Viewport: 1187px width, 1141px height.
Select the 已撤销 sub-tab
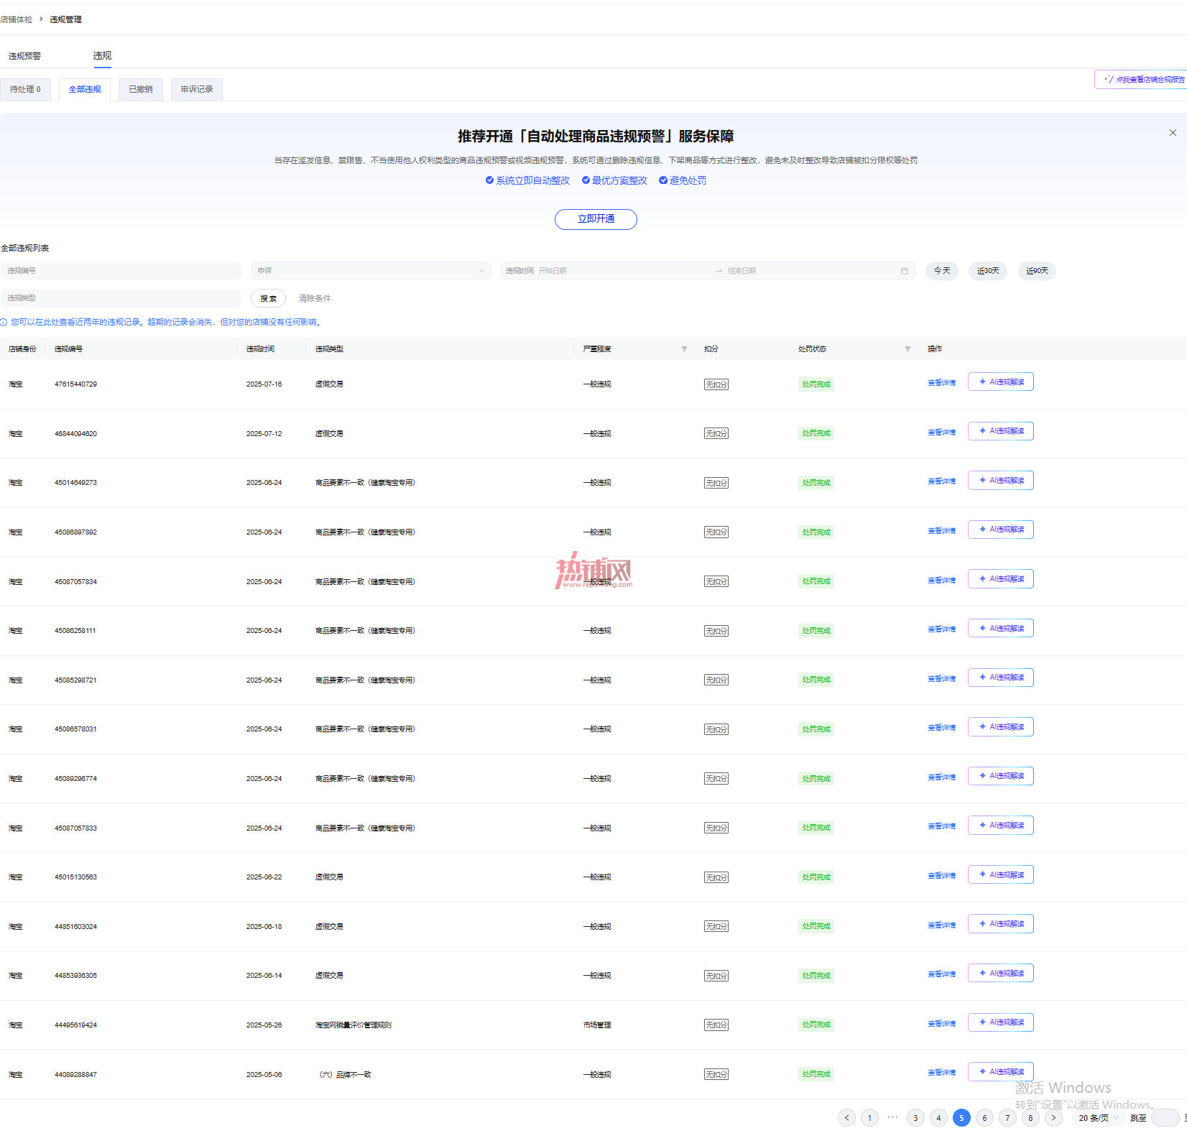141,90
